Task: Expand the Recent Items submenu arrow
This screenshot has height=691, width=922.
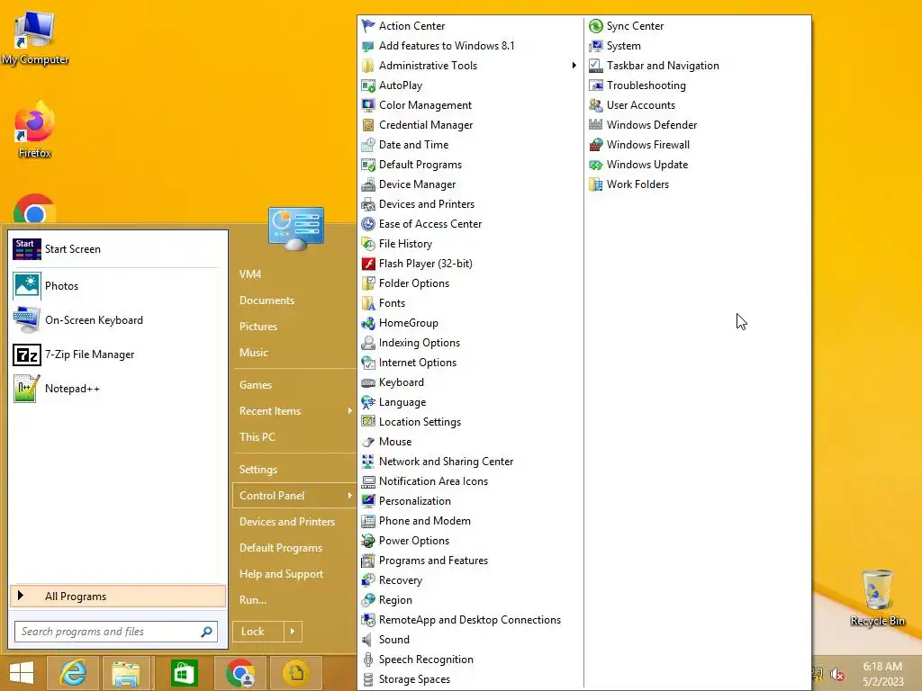Action: click(350, 410)
